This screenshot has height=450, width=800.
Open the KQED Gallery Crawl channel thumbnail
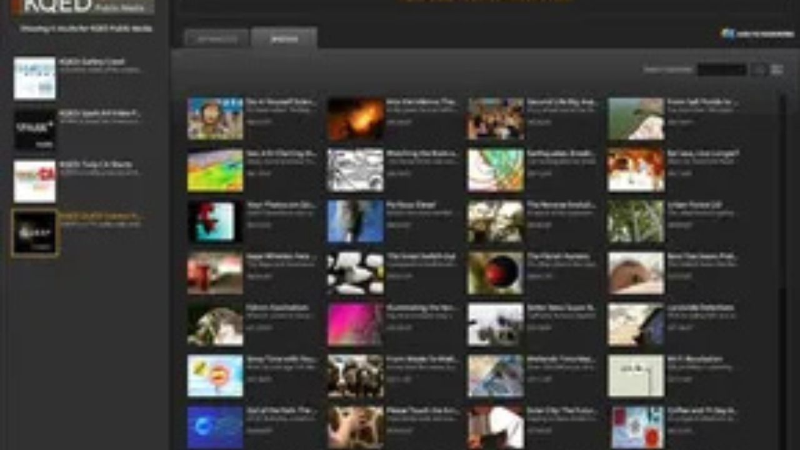(x=35, y=79)
